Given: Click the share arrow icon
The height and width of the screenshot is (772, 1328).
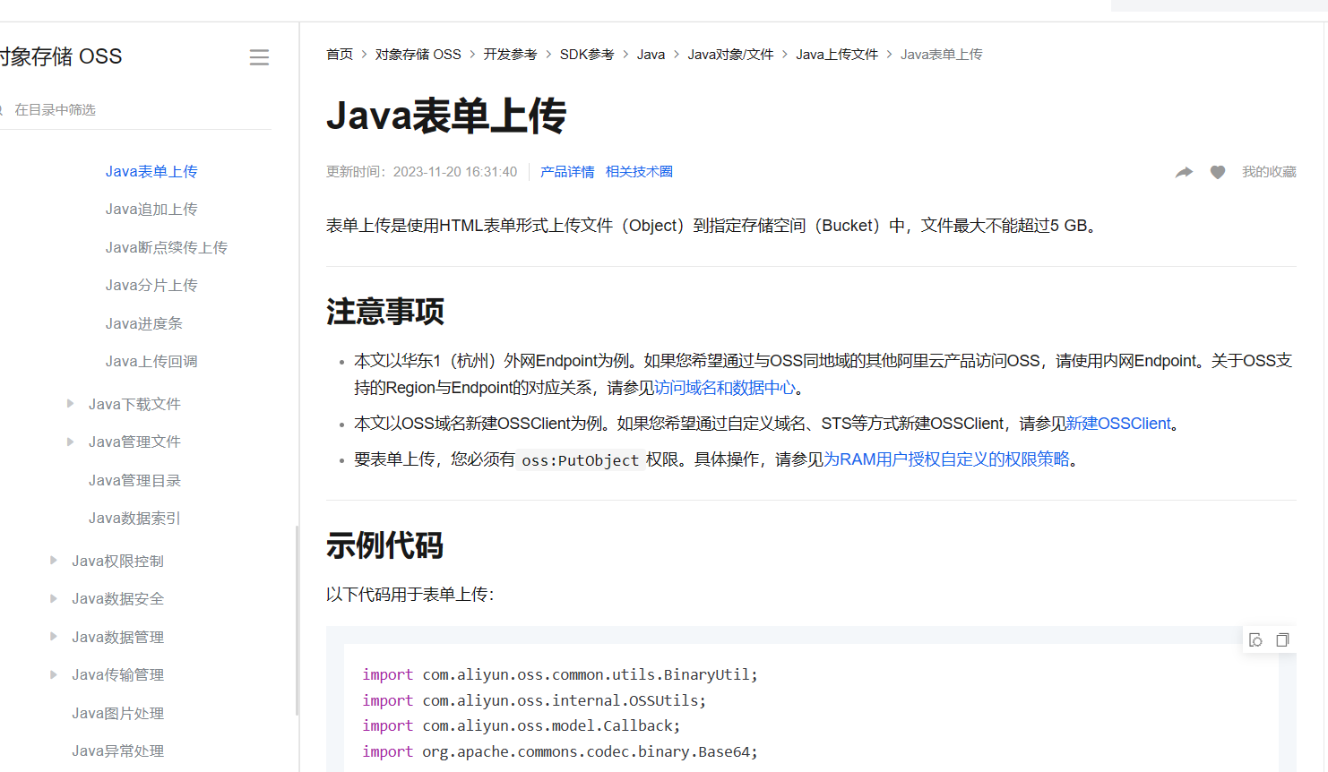Looking at the screenshot, I should coord(1184,172).
